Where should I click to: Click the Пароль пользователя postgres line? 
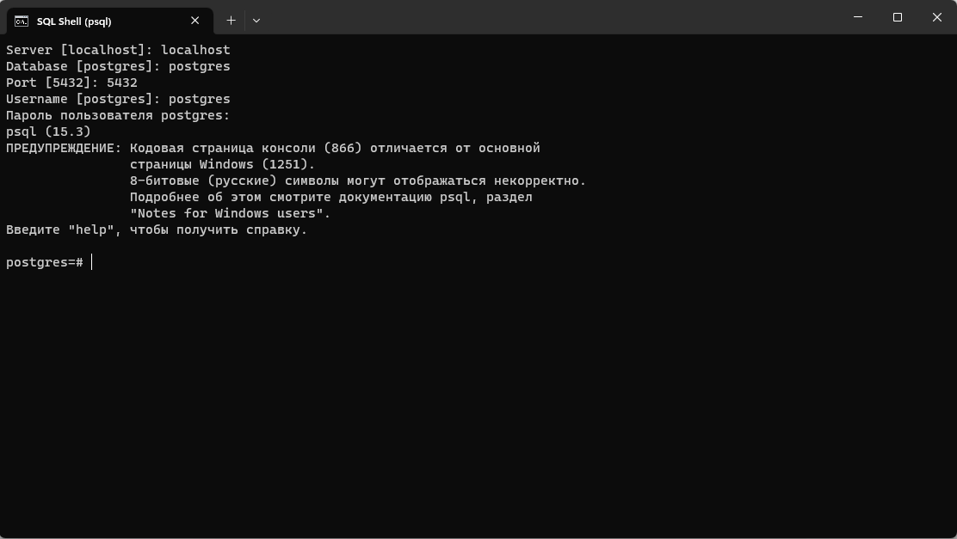[x=118, y=115]
